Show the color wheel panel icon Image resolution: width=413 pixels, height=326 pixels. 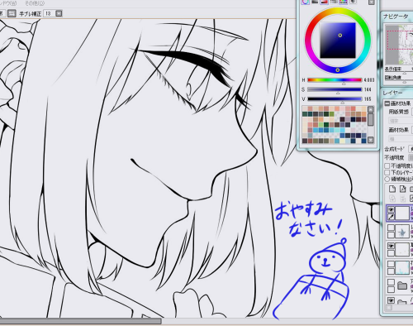pyautogui.click(x=306, y=2)
